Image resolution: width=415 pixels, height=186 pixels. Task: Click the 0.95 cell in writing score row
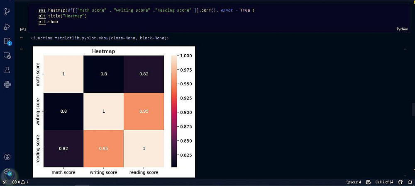click(144, 111)
